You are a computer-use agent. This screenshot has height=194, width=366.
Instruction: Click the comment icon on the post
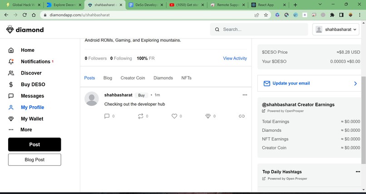coord(107,116)
